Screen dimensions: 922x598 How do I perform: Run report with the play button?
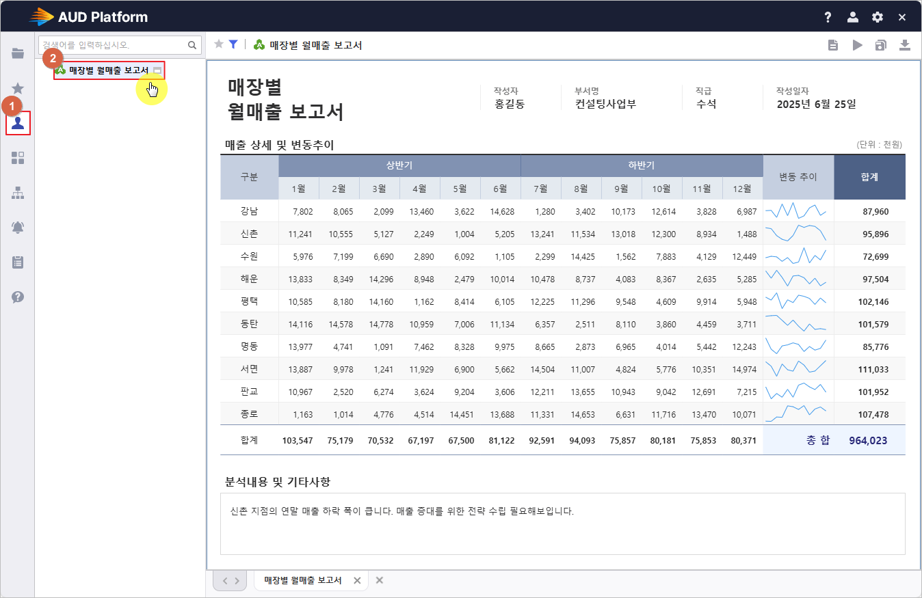(x=857, y=45)
